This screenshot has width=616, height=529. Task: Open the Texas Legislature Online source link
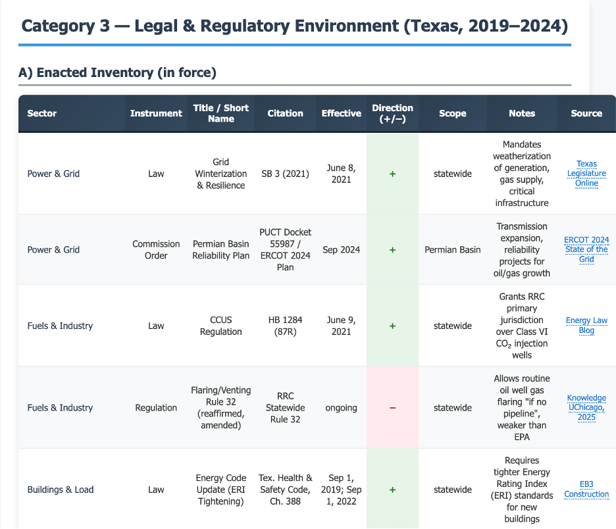(586, 174)
